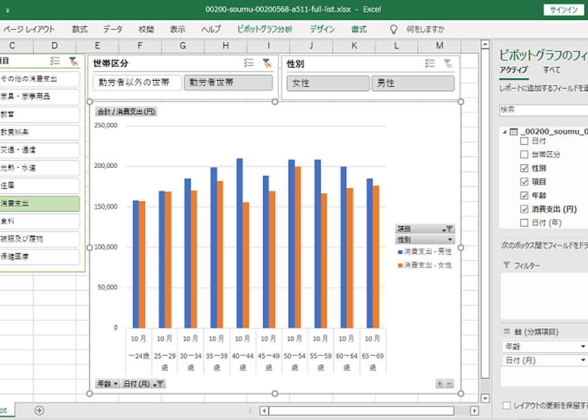Select 食料 in the 項目 slicer
Viewport: 588px width, 420px height.
[x=39, y=221]
